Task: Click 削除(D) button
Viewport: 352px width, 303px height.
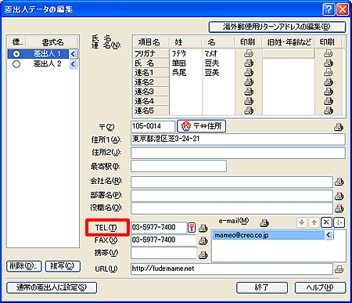Action: (x=23, y=266)
